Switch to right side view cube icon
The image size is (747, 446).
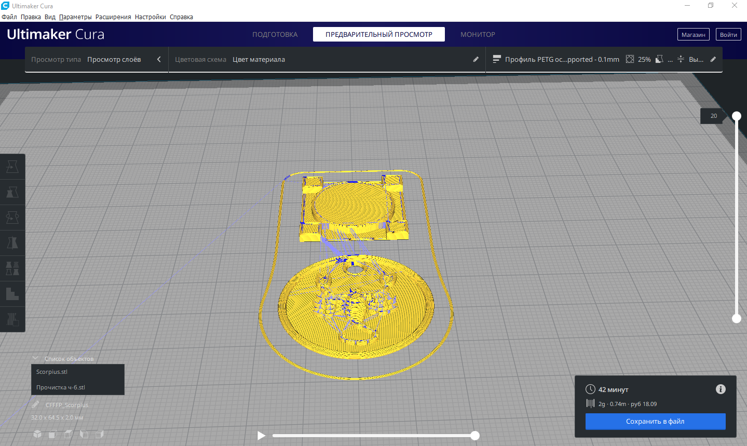99,434
